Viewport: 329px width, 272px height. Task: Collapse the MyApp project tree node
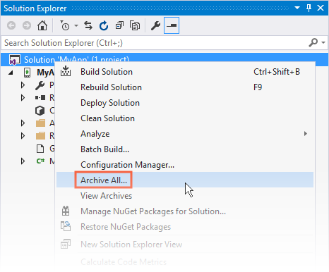[x=11, y=73]
